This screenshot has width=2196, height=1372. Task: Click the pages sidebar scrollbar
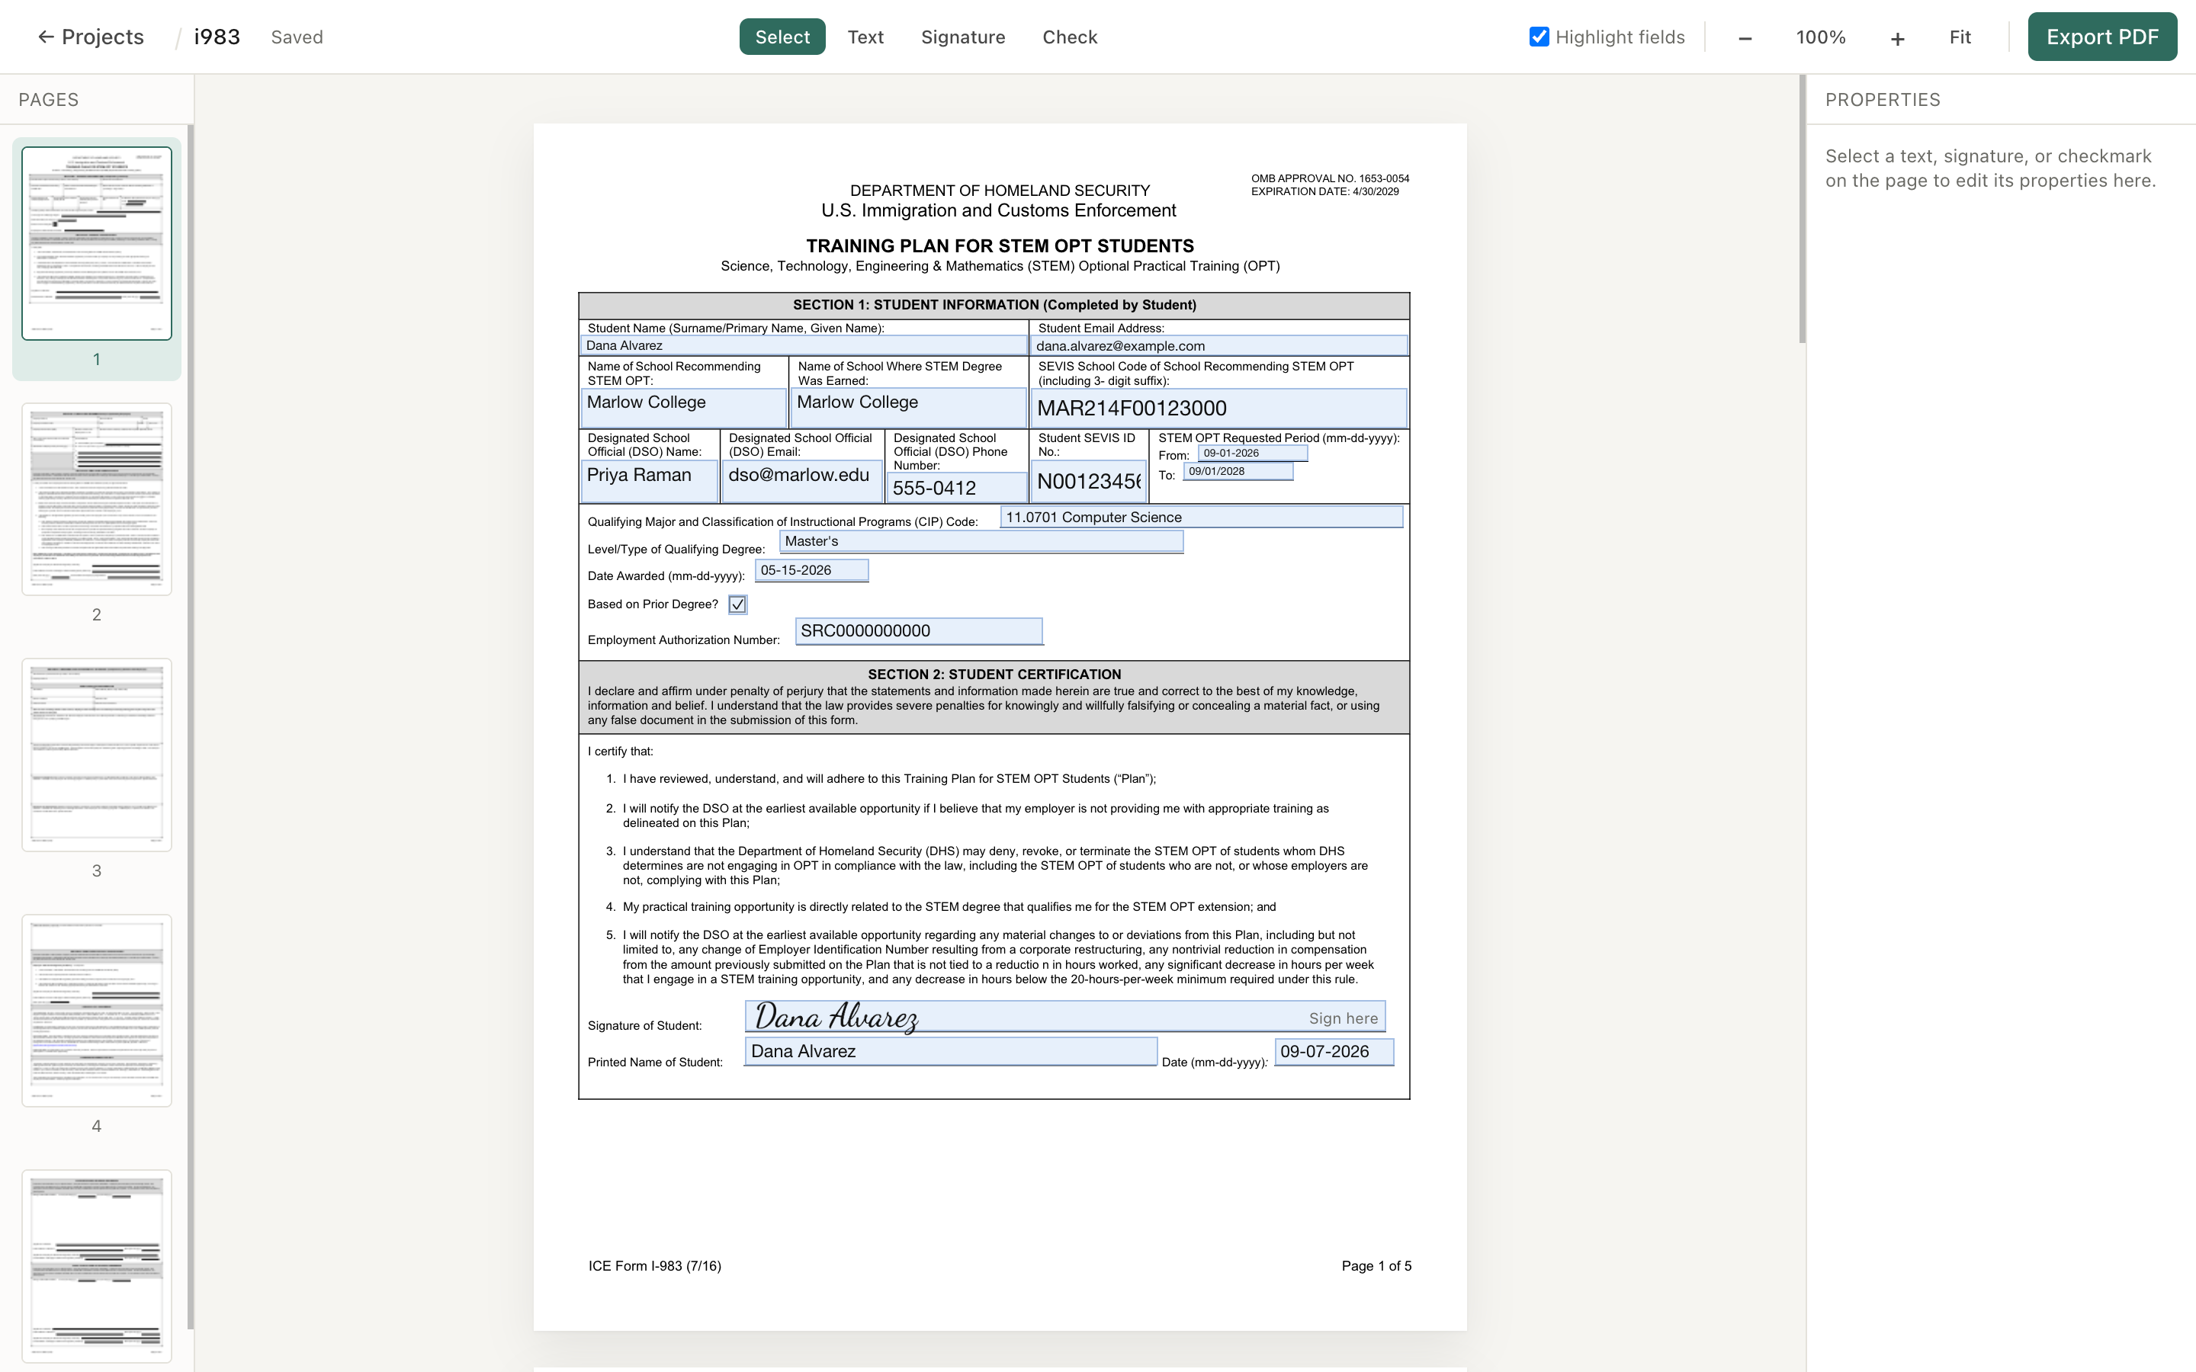(190, 726)
